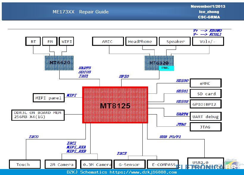Click the SDIO0 label
Screen dimensions: 244x175
coord(182,81)
